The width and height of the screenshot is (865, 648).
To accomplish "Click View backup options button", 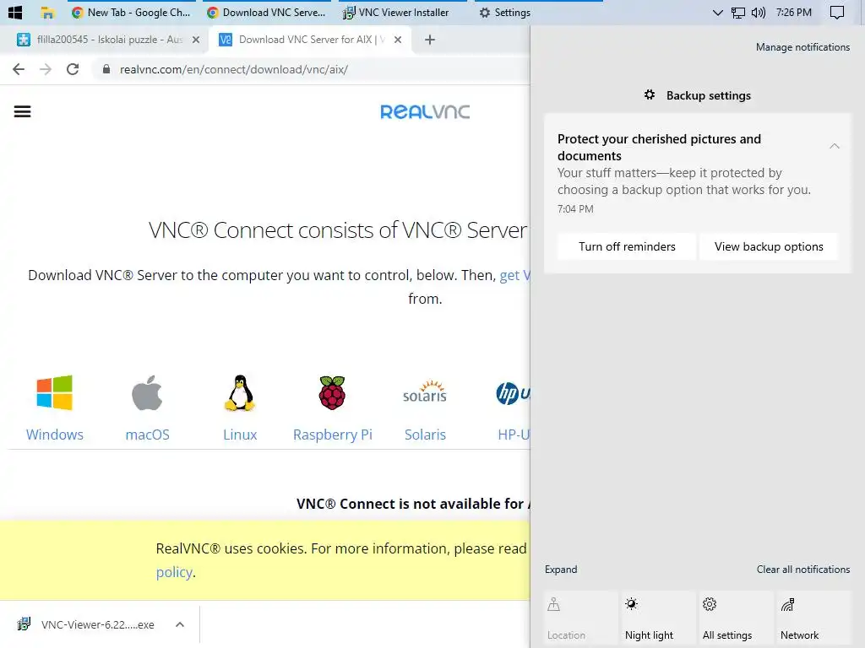I will click(x=769, y=247).
